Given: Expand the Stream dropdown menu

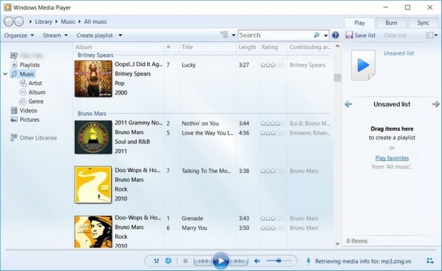Looking at the screenshot, I should (54, 35).
